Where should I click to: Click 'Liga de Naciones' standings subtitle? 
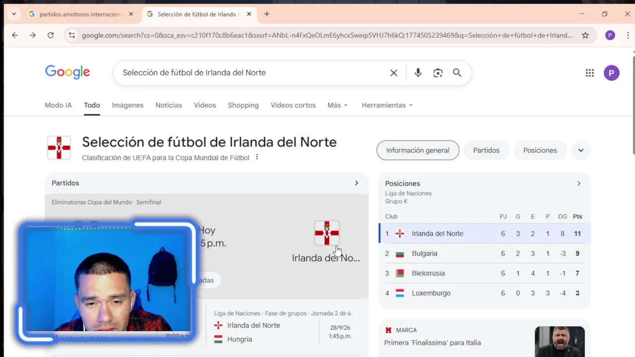408,193
